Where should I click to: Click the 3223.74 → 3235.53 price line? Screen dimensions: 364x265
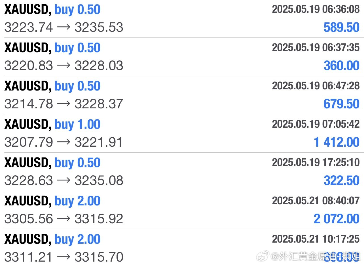tap(64, 28)
